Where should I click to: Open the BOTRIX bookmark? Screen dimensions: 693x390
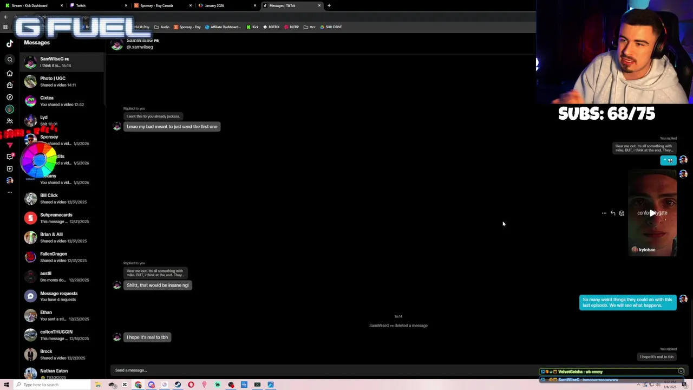271,27
